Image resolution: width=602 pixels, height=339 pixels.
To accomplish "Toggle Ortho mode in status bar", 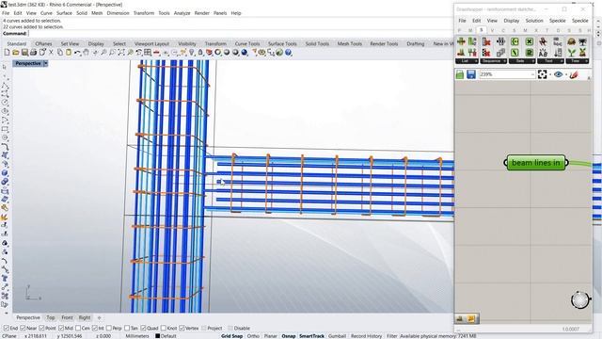I will [253, 336].
